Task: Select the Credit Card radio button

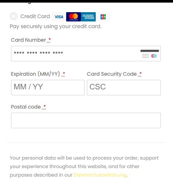Action: point(14,16)
